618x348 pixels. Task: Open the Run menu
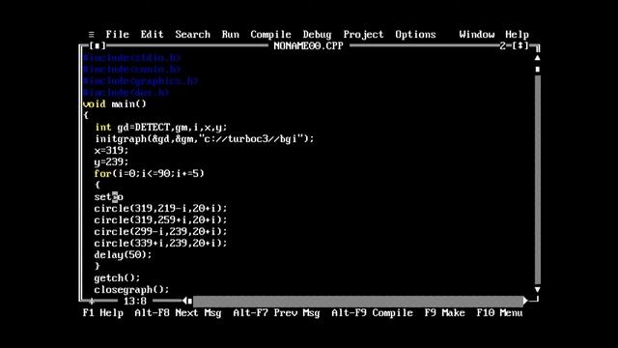(230, 35)
